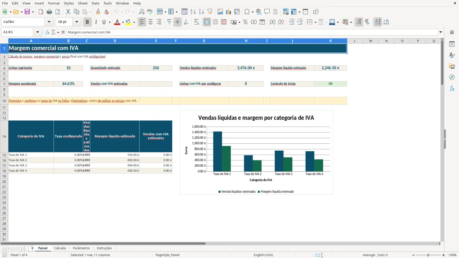This screenshot has width=459, height=258.
Task: Open sidebar Navigator panel
Action: pos(452,77)
